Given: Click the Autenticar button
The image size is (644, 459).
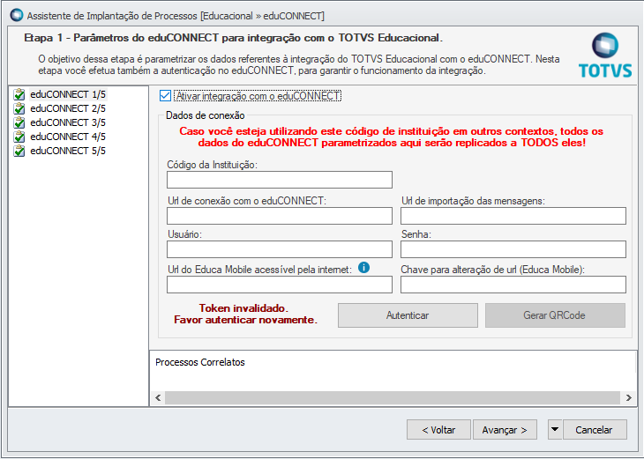Looking at the screenshot, I should pyautogui.click(x=408, y=315).
